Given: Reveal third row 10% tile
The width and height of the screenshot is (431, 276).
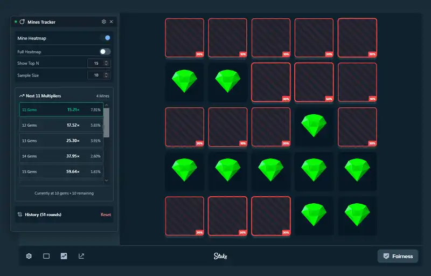Looking at the screenshot, I should [227, 127].
